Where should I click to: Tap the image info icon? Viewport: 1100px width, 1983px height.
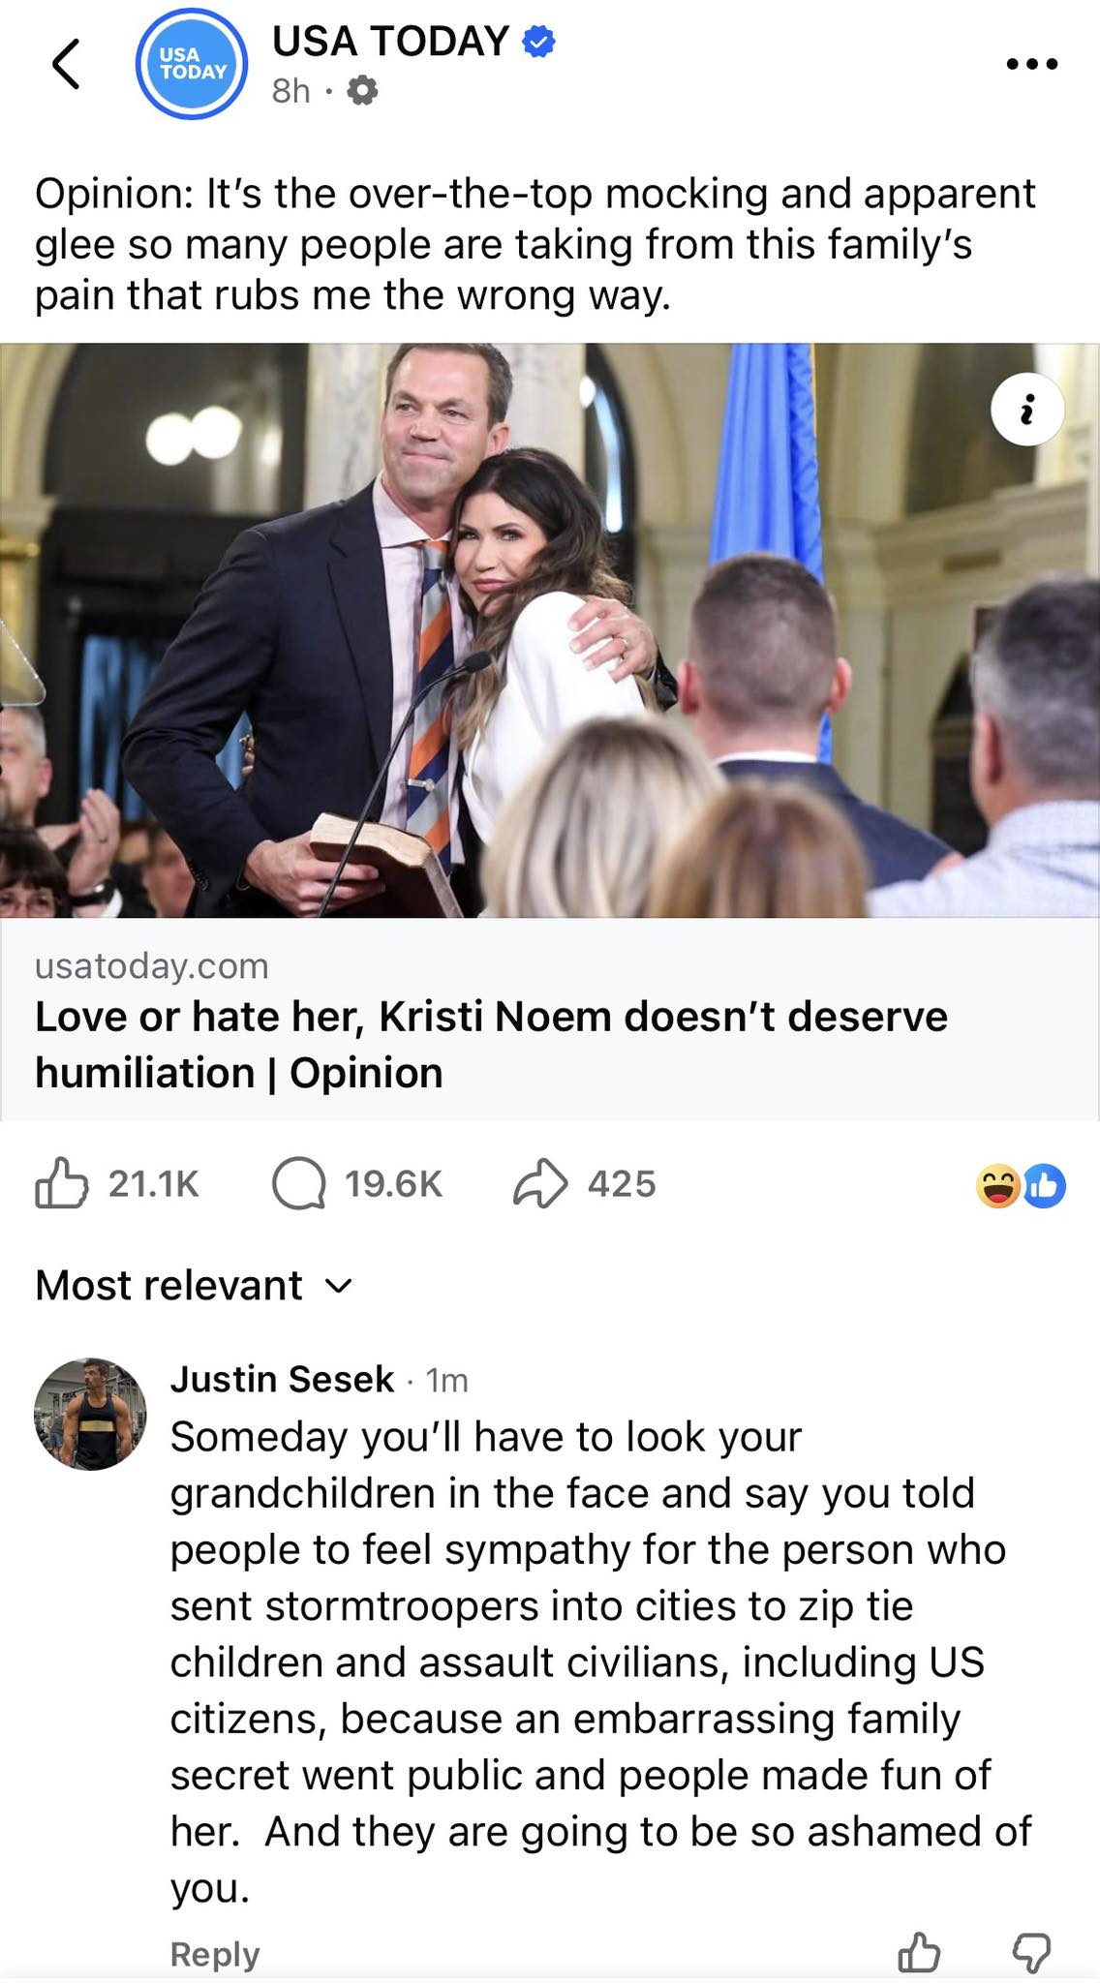coord(1027,410)
